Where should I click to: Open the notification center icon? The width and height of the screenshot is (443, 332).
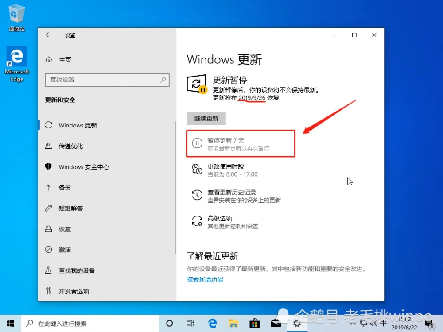pos(429,324)
